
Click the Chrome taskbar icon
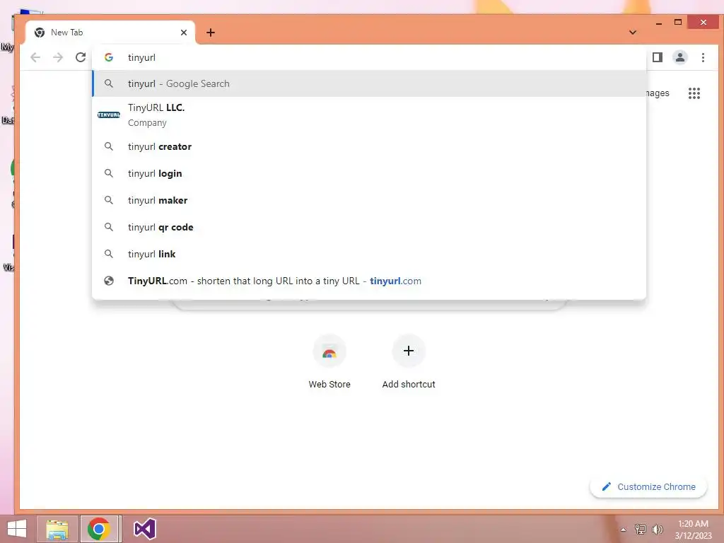point(99,529)
